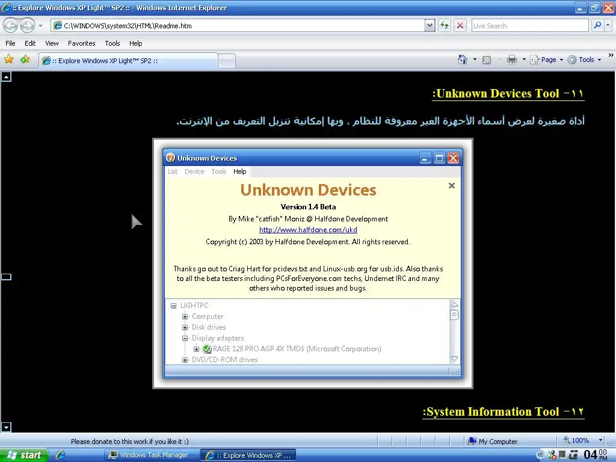This screenshot has width=616, height=462.
Task: Click Add to Favorites star-plus icon
Action: click(25, 60)
